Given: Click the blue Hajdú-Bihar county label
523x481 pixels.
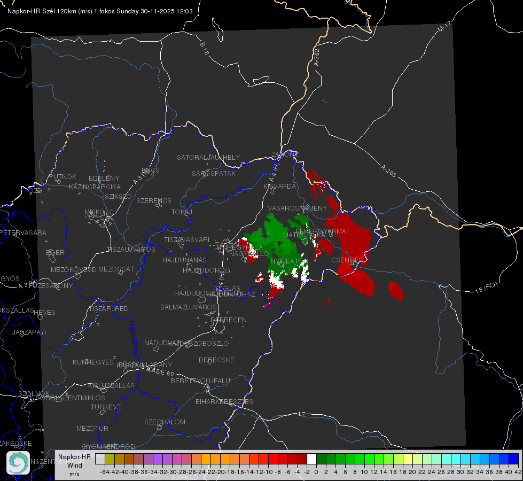Looking at the screenshot, I should [134, 338].
